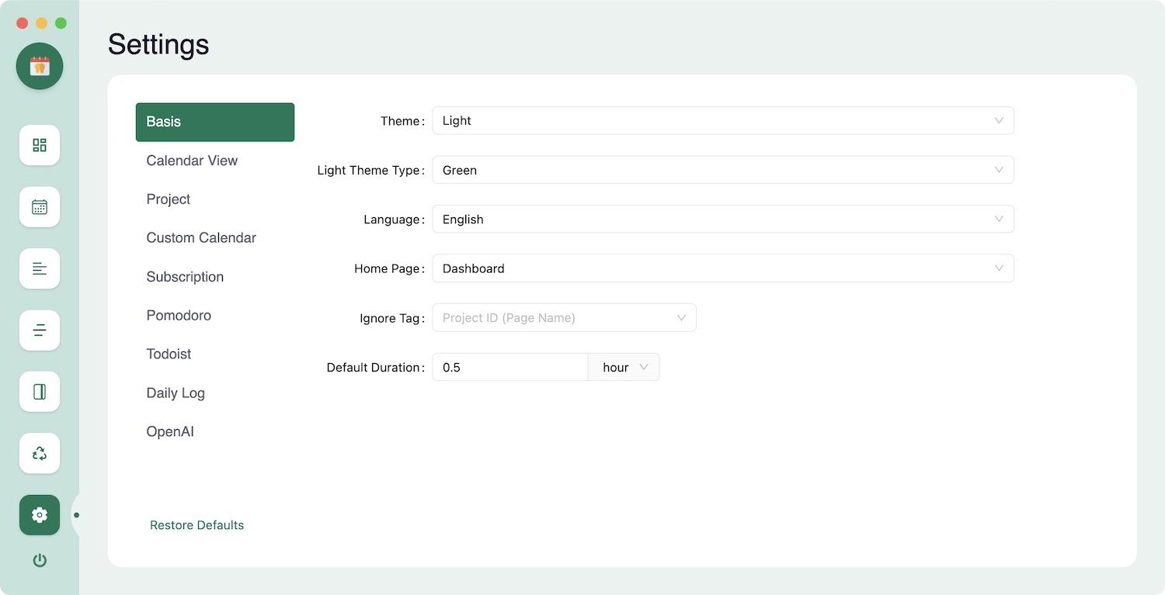Viewport: 1165px width, 595px height.
Task: Open the Home Page dropdown
Action: [x=722, y=268]
